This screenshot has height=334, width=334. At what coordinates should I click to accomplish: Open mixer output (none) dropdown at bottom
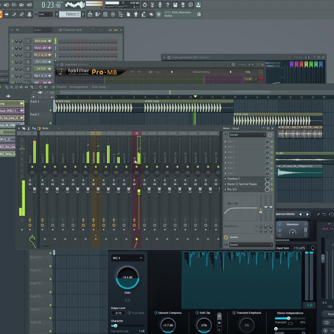pos(251,245)
